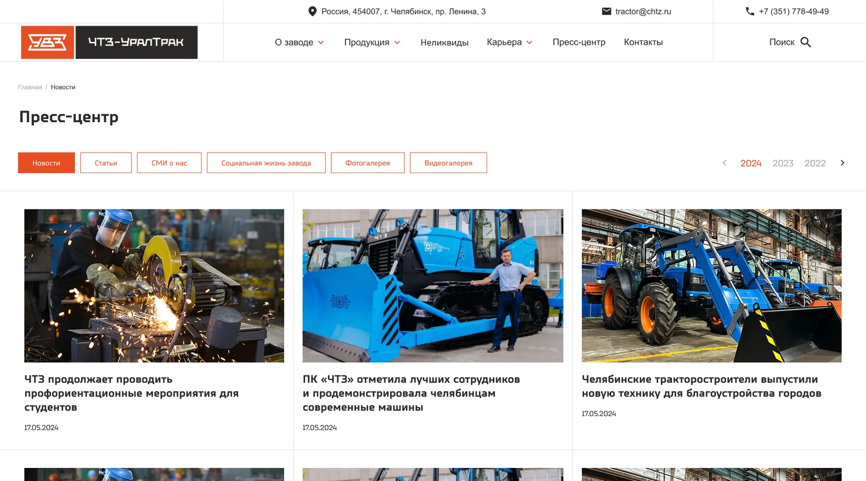
Task: Open the Видеогалерея tab
Action: click(x=448, y=163)
